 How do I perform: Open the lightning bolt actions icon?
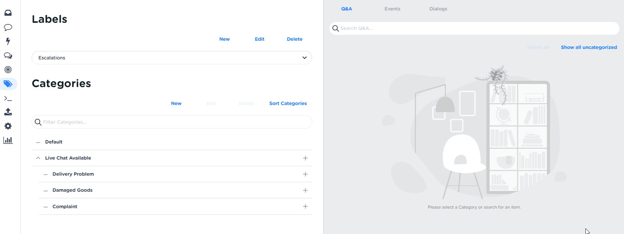tap(8, 41)
